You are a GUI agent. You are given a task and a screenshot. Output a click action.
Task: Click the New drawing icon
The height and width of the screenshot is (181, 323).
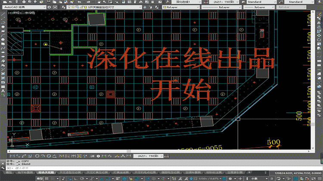[5, 2]
